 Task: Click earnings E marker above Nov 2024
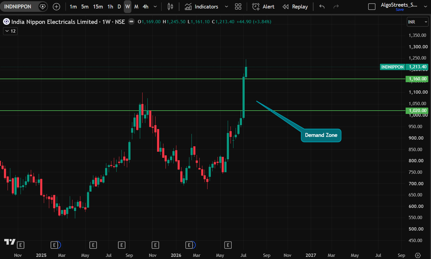21,245
